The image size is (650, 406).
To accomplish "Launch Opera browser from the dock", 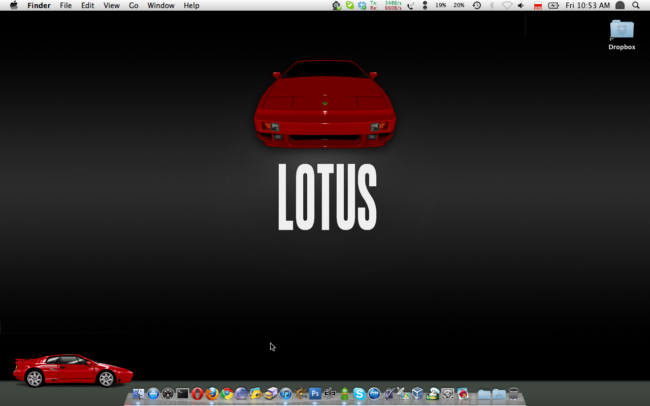I will [198, 394].
